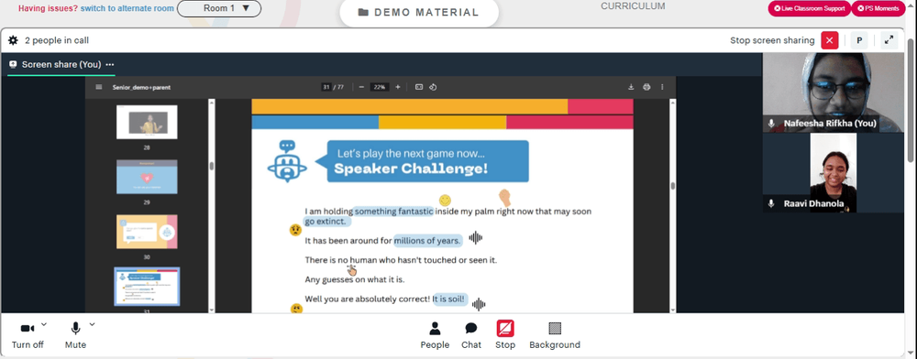Zoom out the PDF with minus
The image size is (917, 359).
click(x=361, y=87)
